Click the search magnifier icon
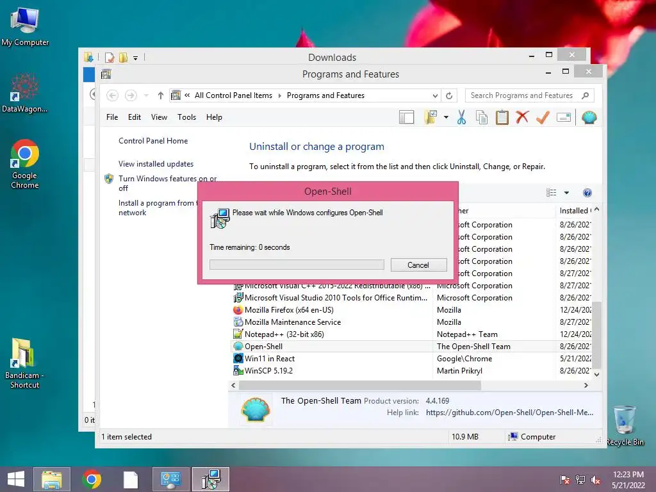Viewport: 656px width, 492px height. [586, 96]
